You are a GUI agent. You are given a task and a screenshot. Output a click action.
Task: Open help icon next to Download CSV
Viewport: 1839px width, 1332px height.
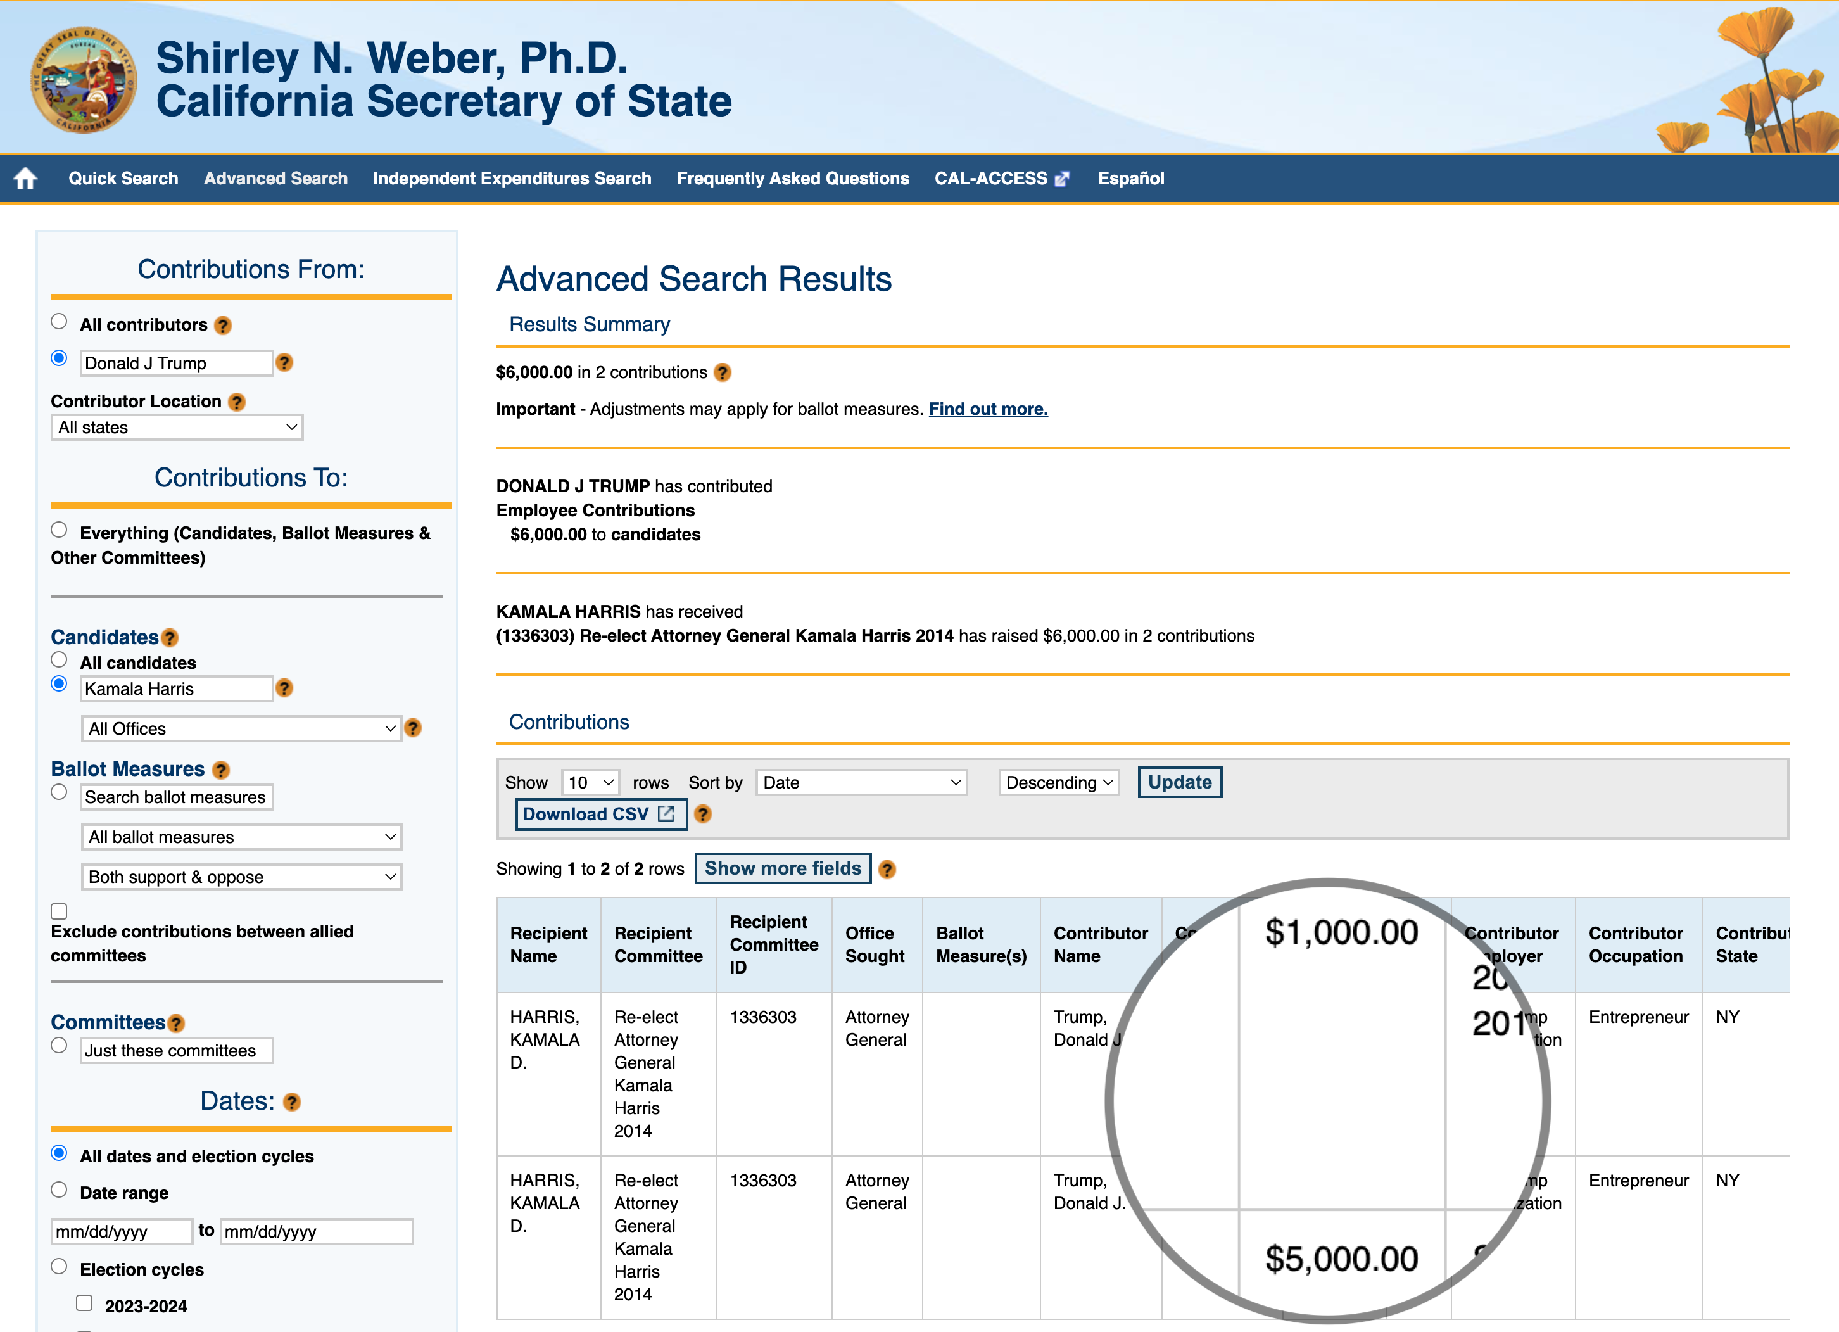pos(703,815)
